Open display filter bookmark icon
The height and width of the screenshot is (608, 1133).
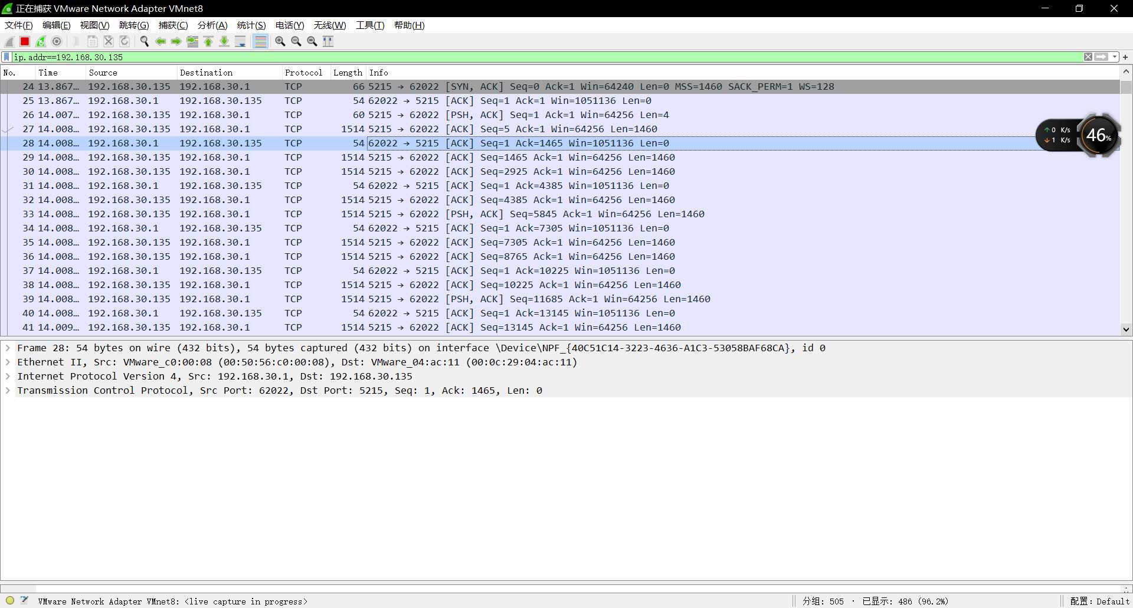(6, 57)
